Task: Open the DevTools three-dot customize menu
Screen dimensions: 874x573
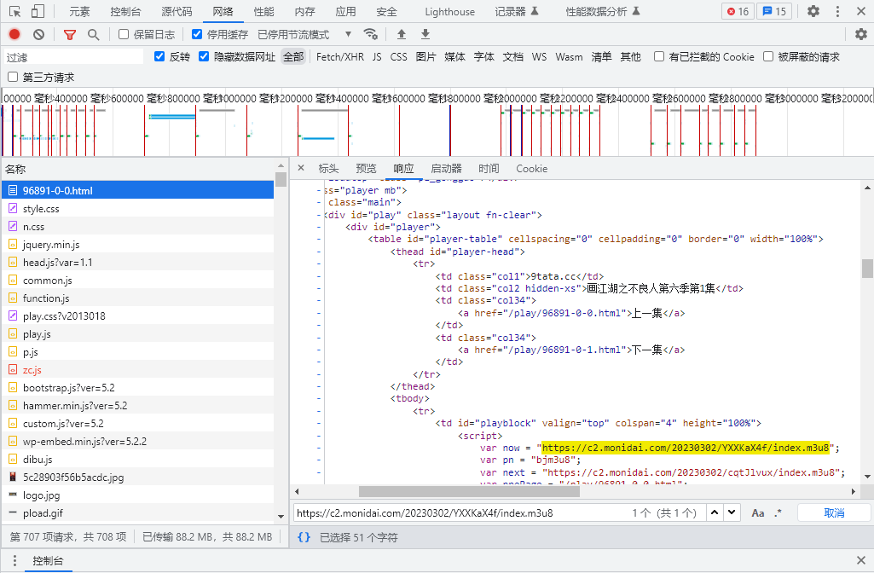Action: click(x=837, y=11)
